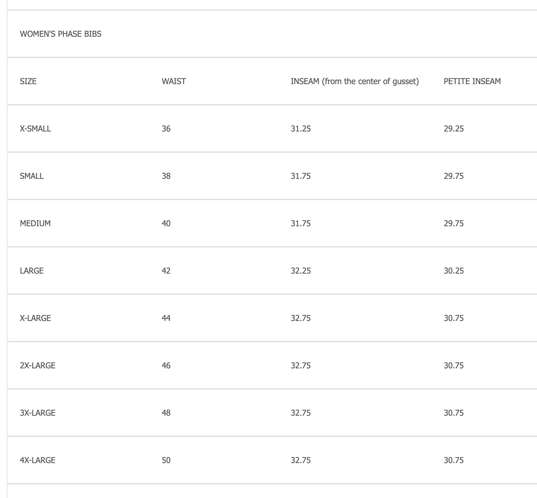
Task: Click the waist value 50
Action: pyautogui.click(x=166, y=460)
